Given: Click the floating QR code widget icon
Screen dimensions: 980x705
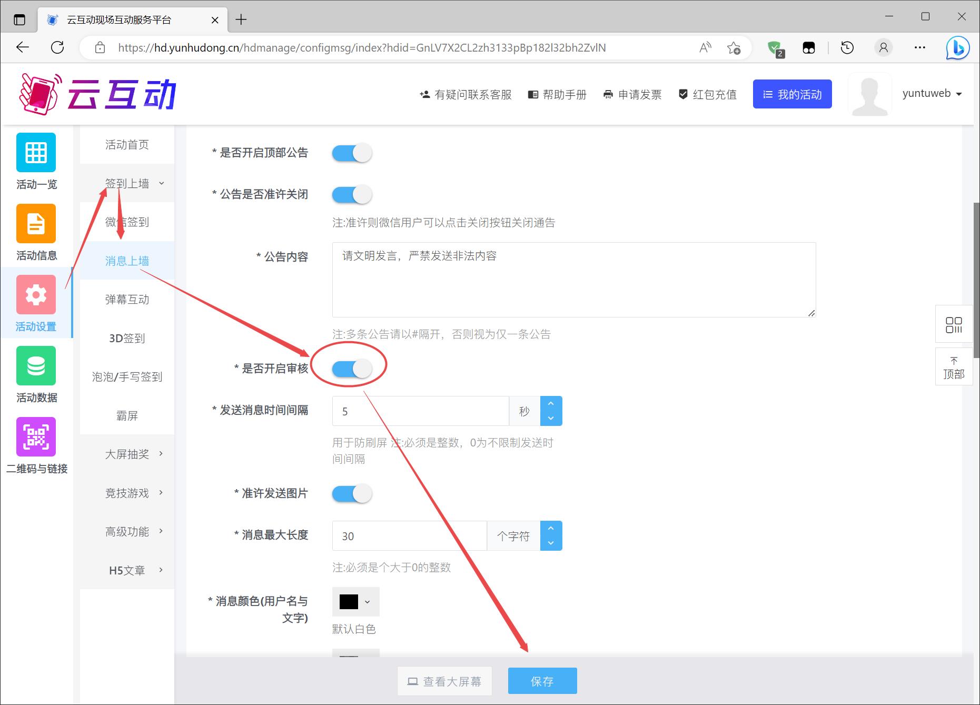Looking at the screenshot, I should (x=954, y=325).
